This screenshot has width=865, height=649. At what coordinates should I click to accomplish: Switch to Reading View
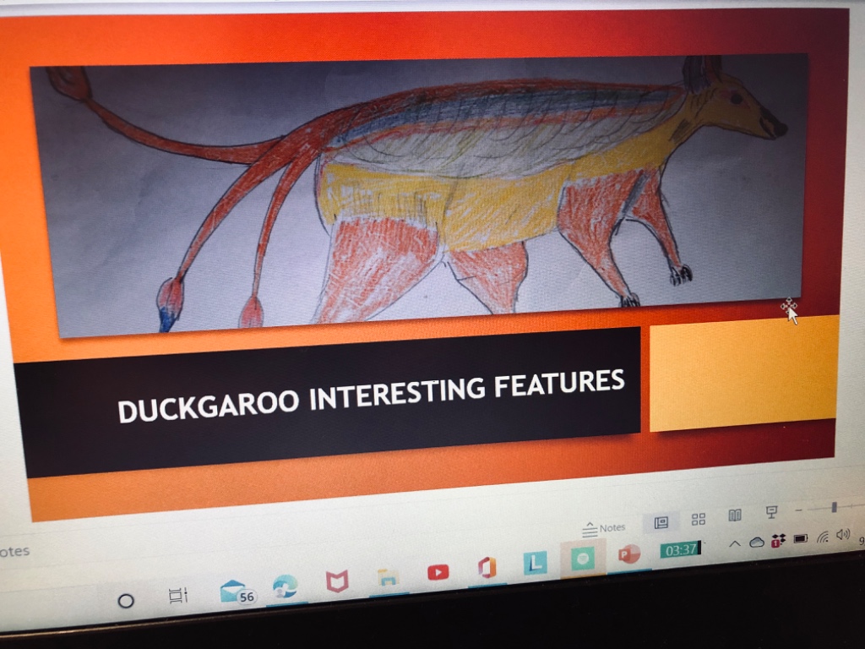(x=735, y=515)
